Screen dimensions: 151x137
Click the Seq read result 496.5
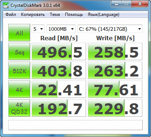coord(59,51)
